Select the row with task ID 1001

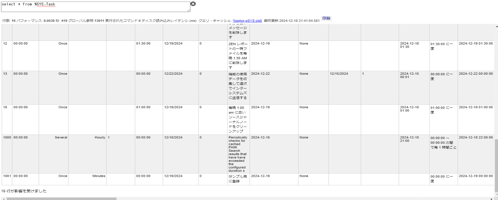[x=7, y=176]
